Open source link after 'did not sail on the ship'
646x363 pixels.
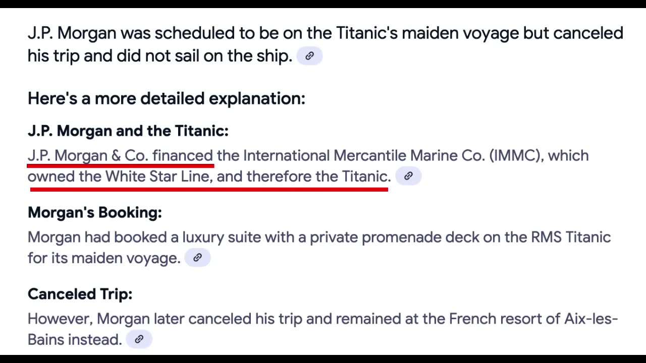click(309, 56)
